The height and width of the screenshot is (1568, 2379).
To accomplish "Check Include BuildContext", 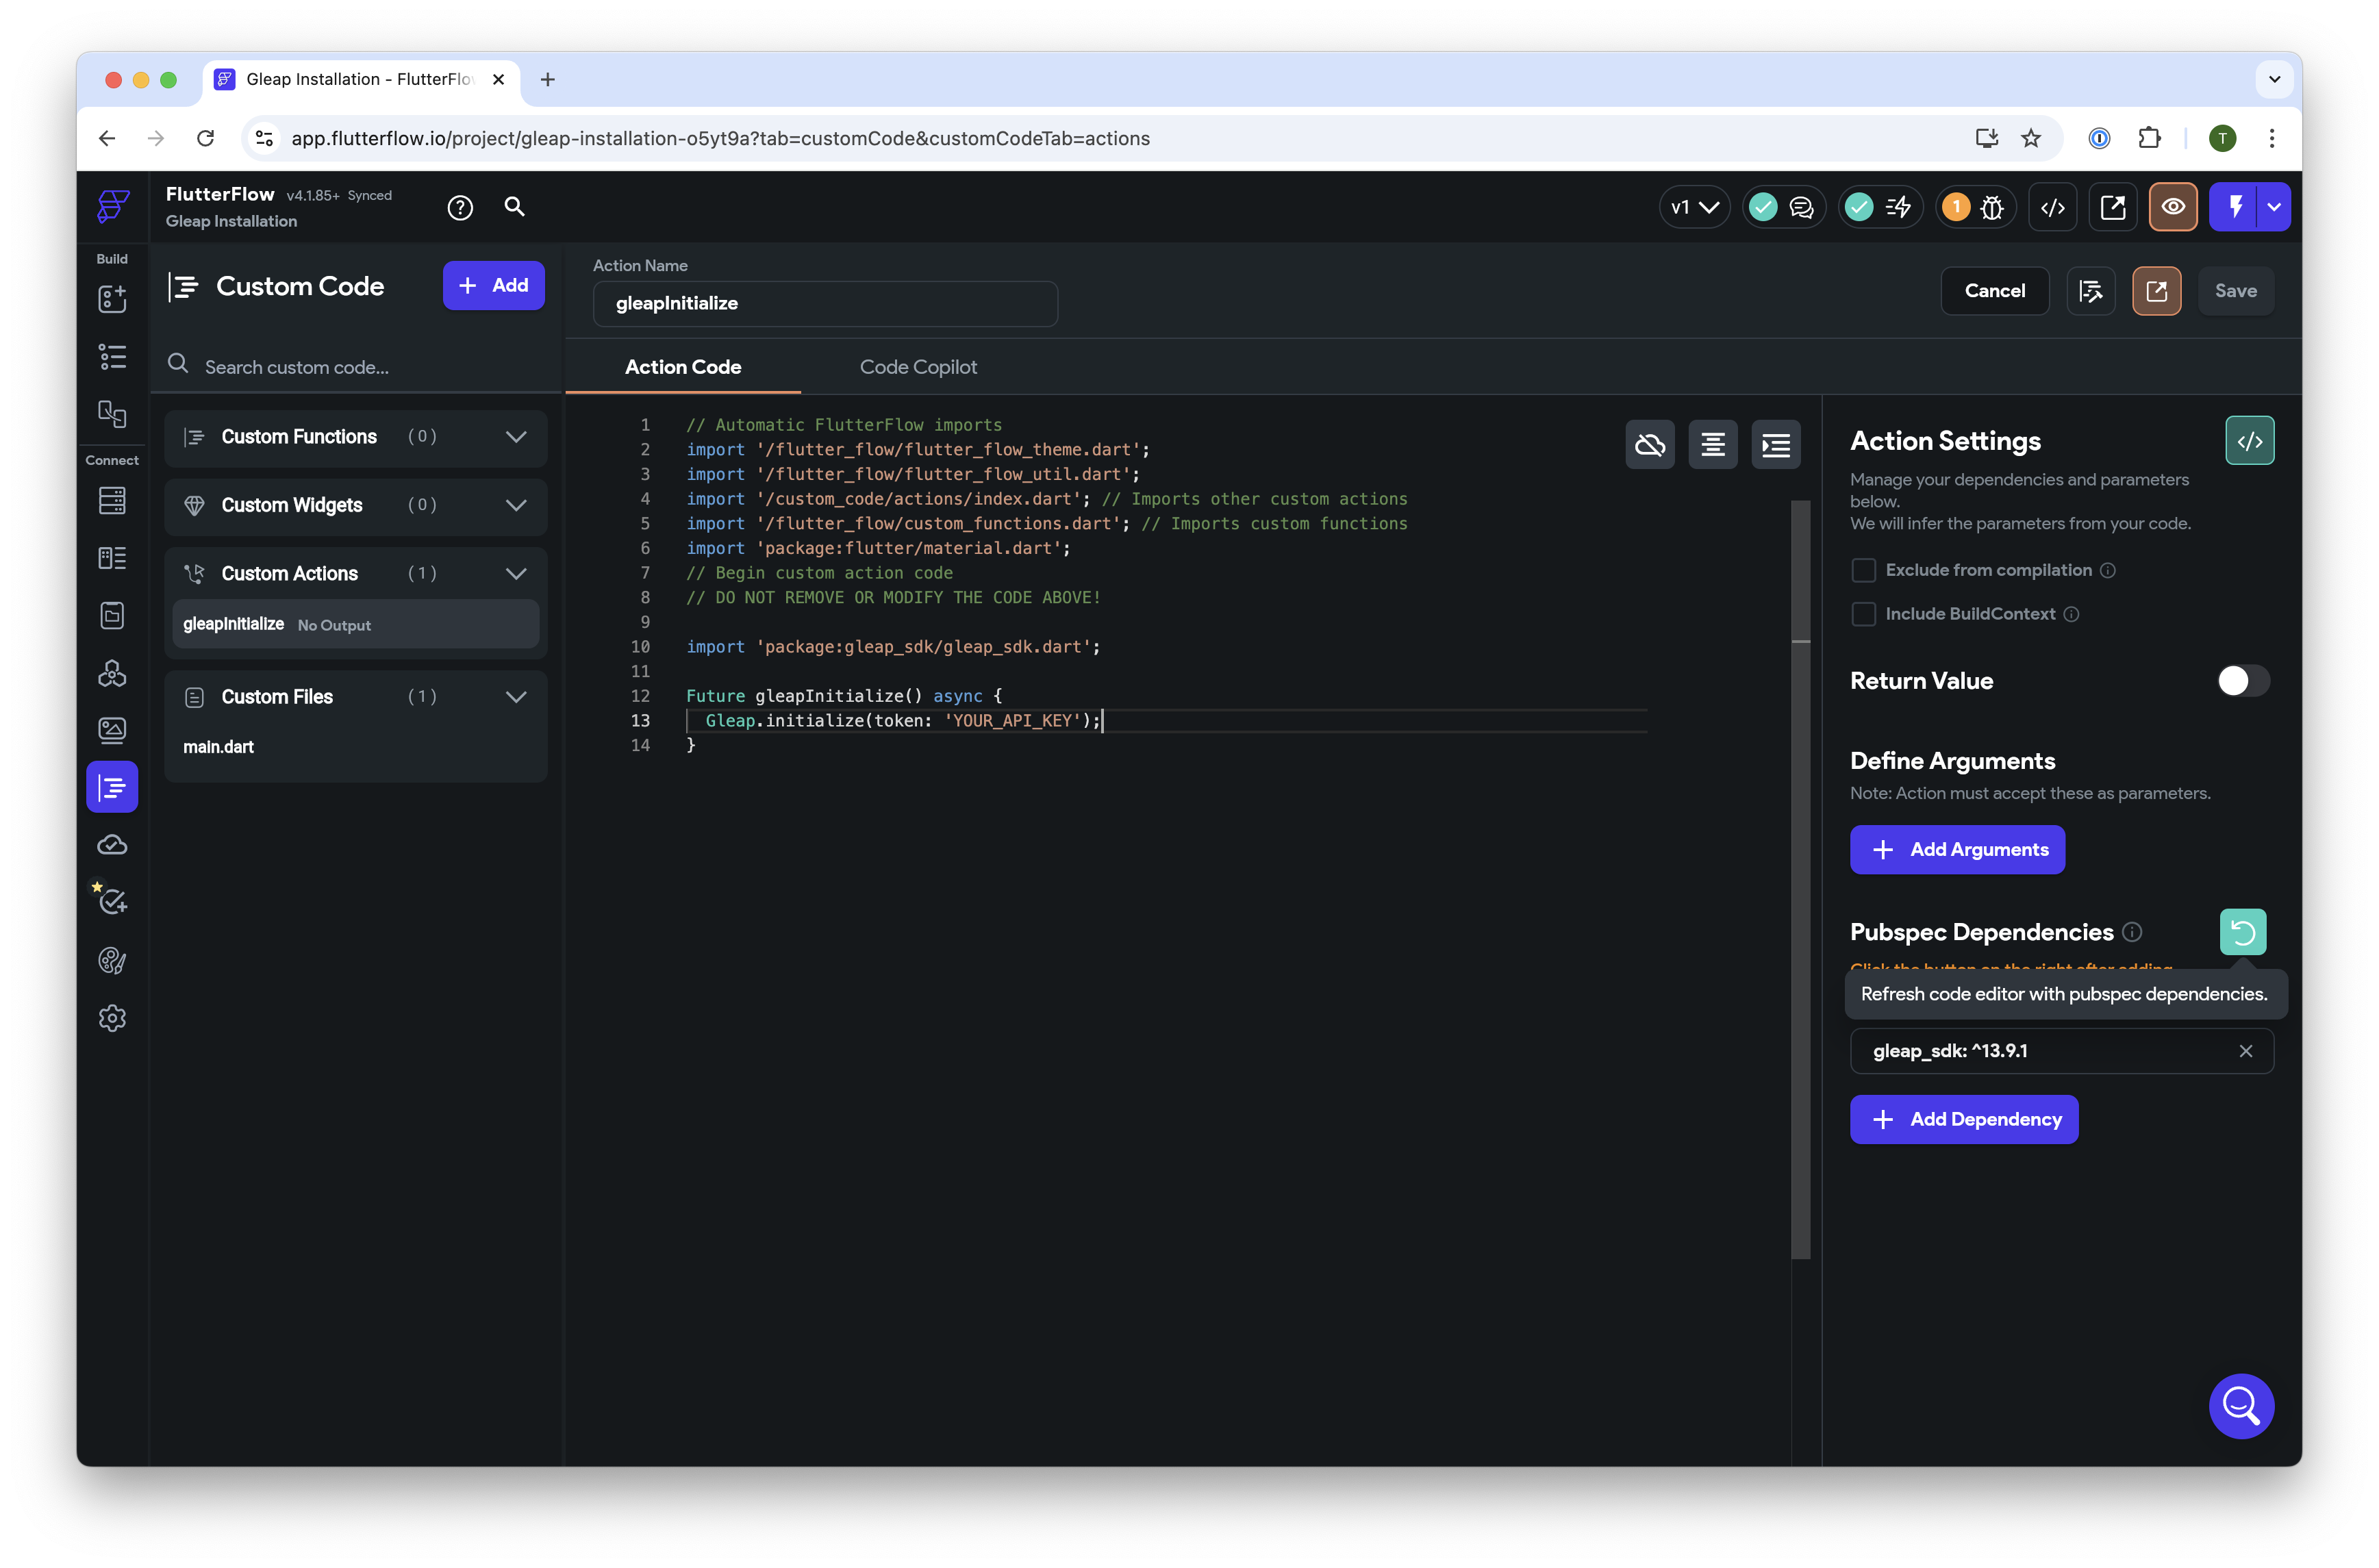I will point(1863,614).
